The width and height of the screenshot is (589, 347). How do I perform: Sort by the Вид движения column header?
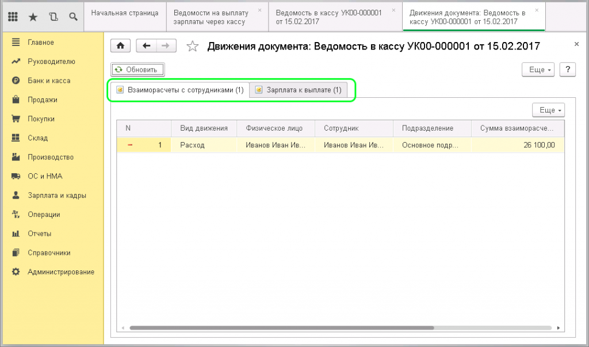(x=204, y=128)
